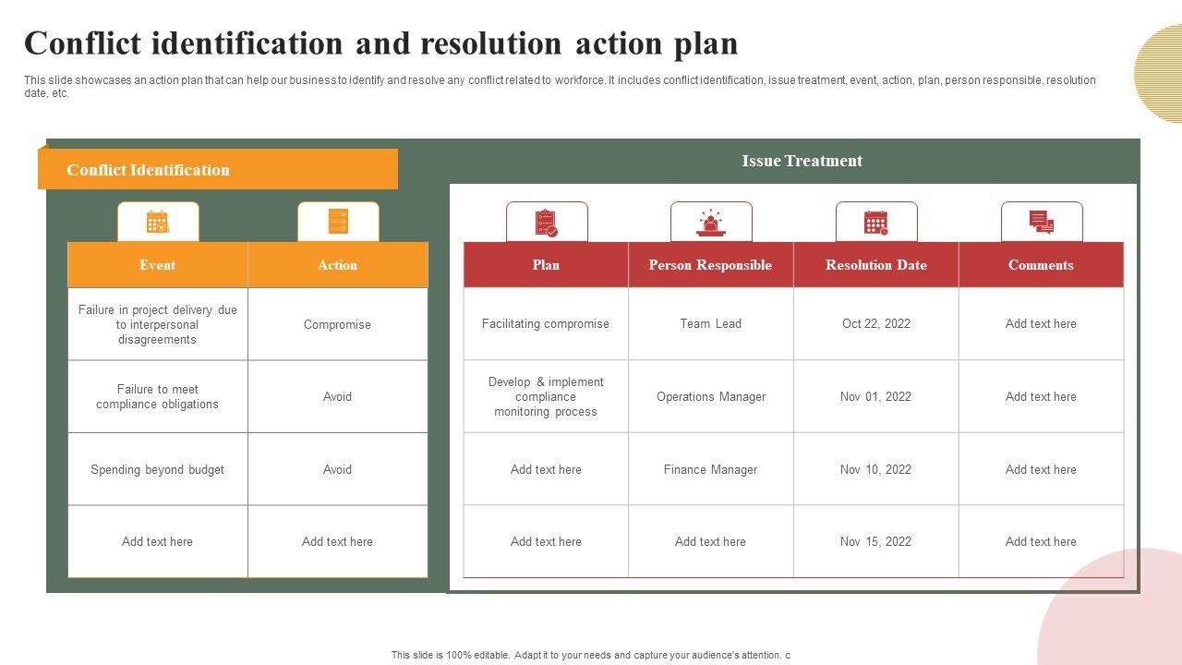Select the 'Nov 01, 2022' date cell
This screenshot has width=1182, height=665.
click(x=876, y=396)
